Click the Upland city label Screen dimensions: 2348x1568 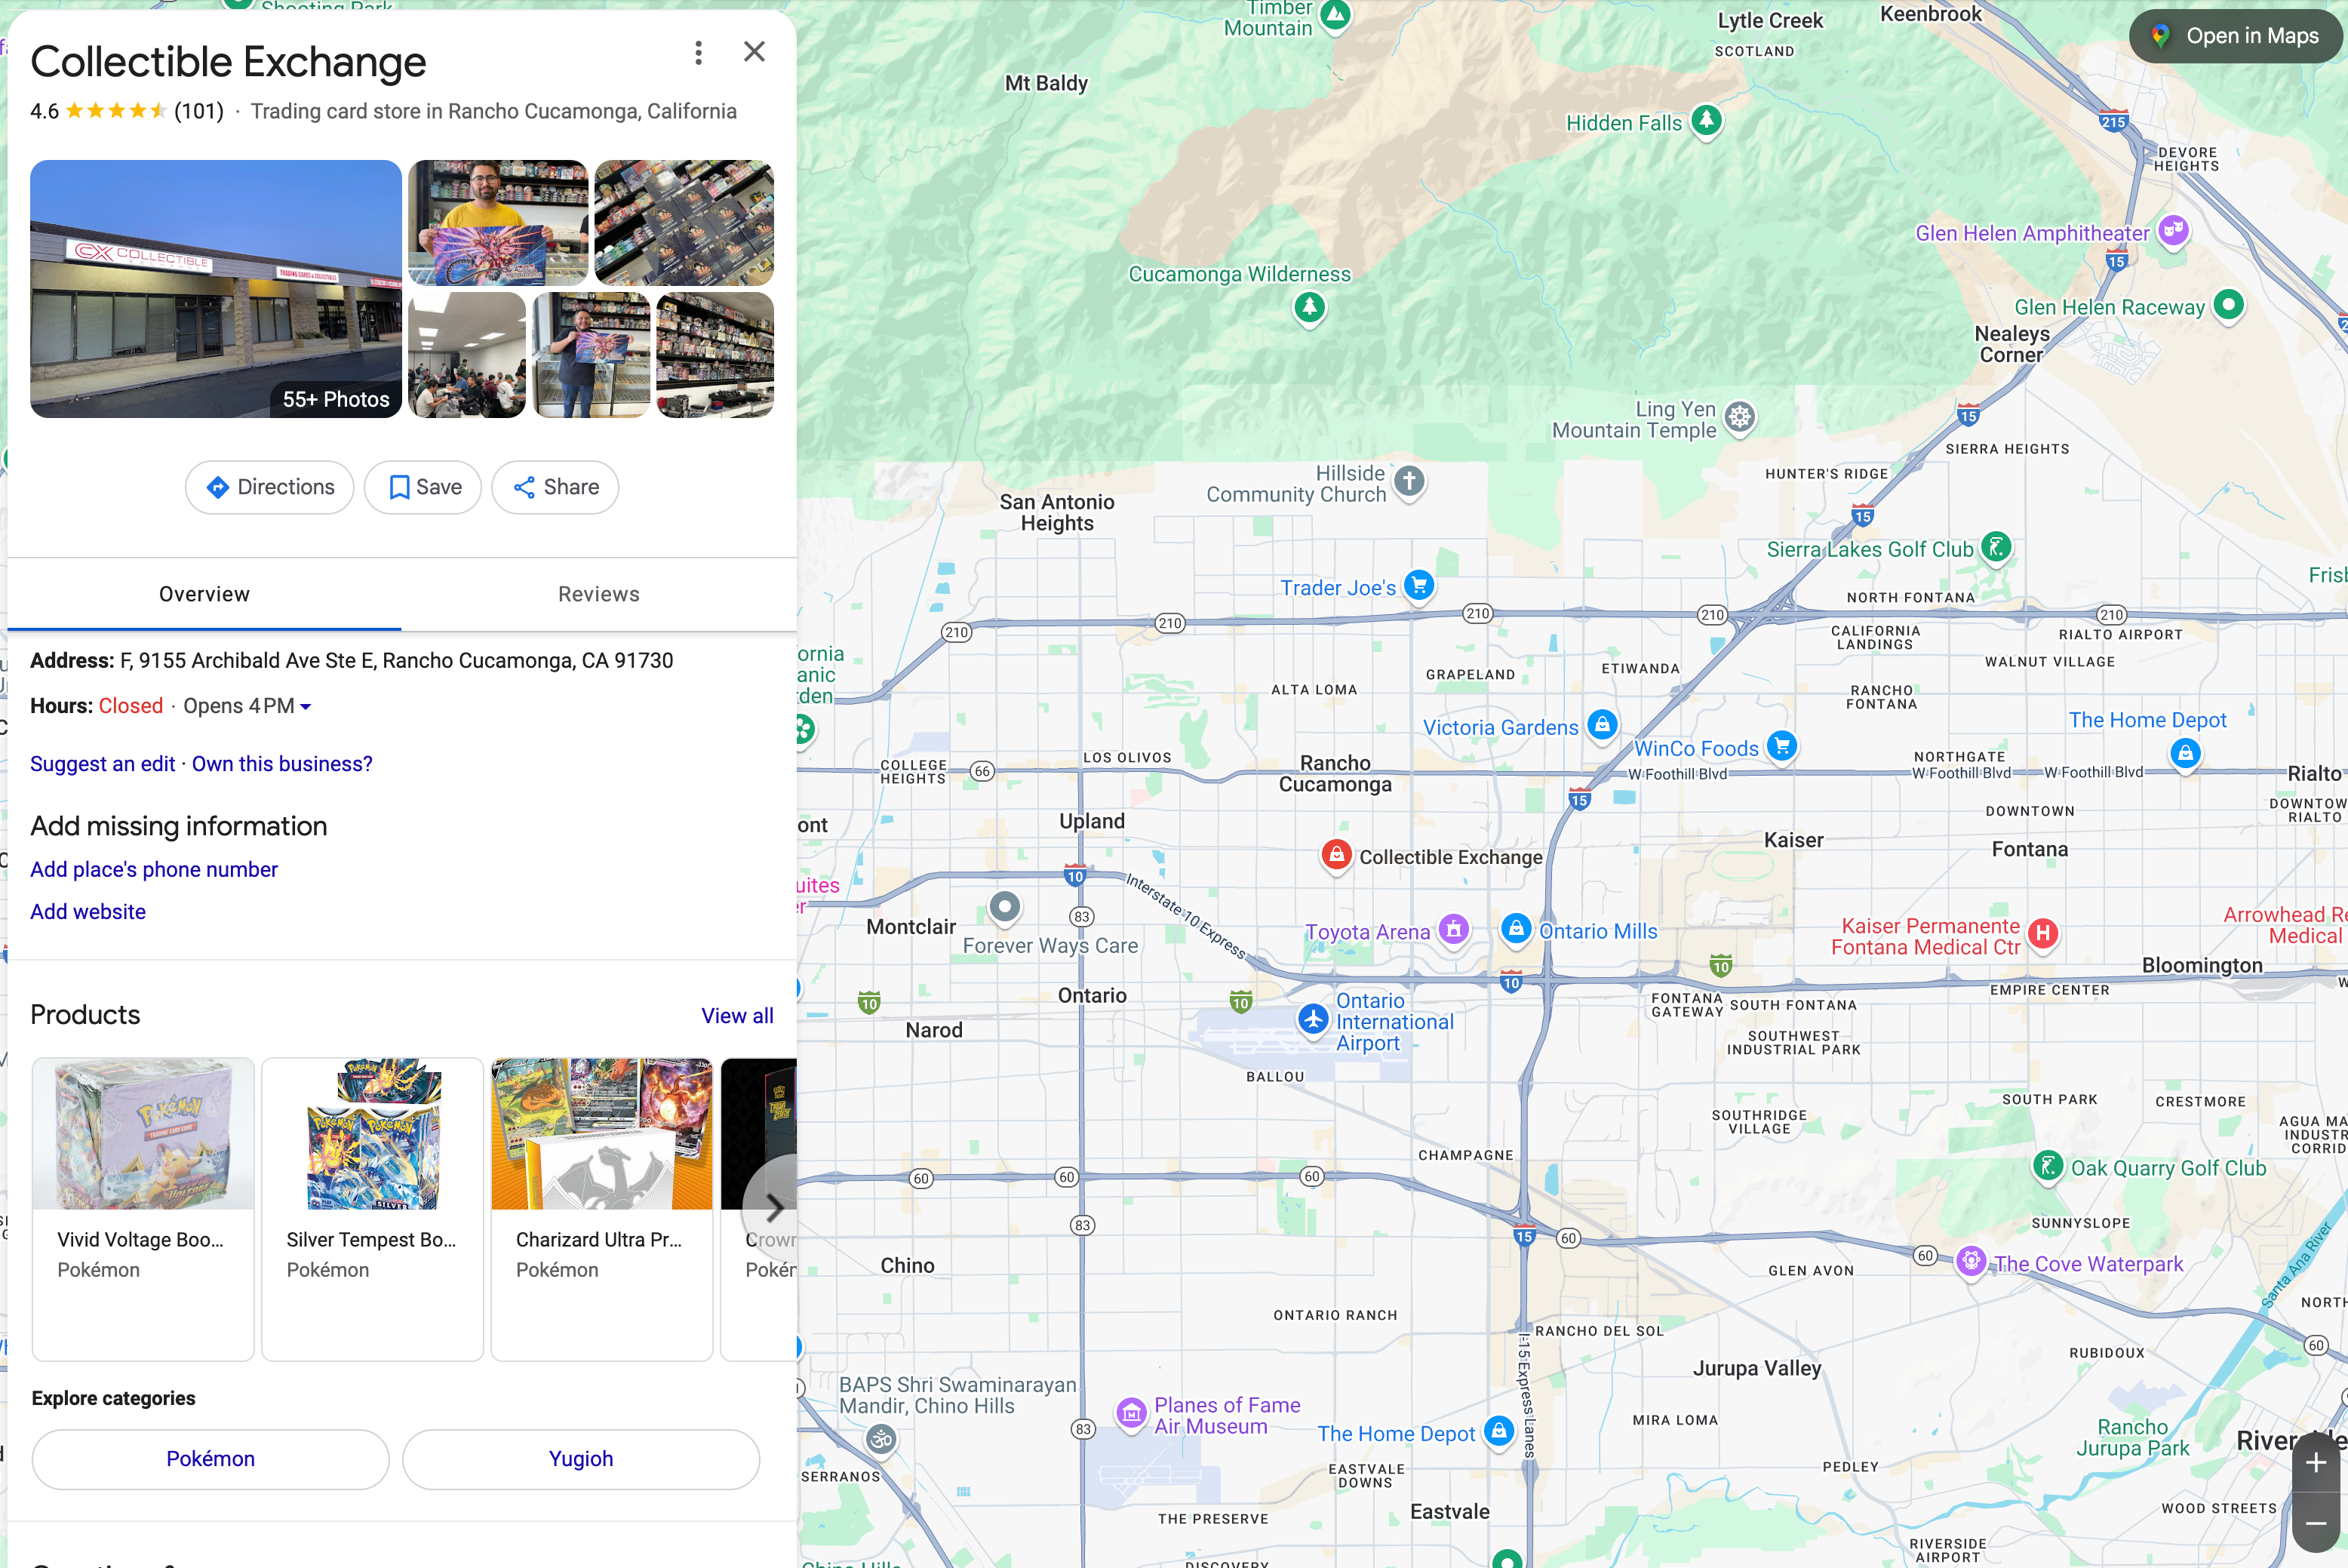1092,821
